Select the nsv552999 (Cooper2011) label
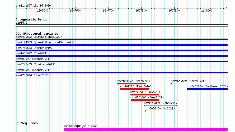 click(x=33, y=59)
